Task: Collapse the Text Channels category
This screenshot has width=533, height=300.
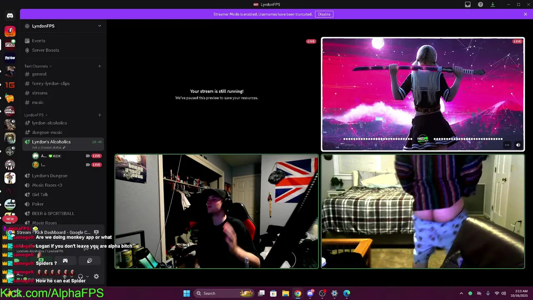Action: click(38, 66)
